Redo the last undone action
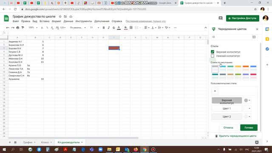Screen dimensions: 272x153 (x=13, y=28)
